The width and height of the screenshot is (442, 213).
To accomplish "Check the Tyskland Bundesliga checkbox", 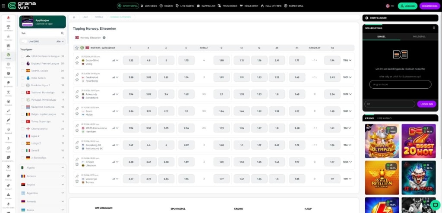I will 23,93.
